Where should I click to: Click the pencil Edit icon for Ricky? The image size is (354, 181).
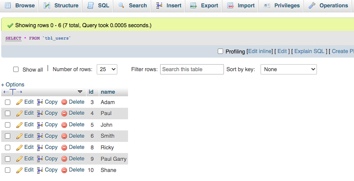pos(19,148)
